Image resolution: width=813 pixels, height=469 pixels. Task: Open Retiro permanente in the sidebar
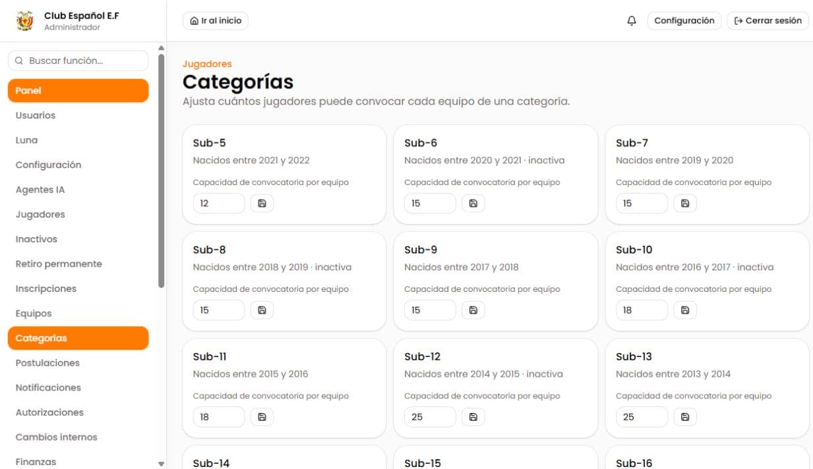point(78,264)
